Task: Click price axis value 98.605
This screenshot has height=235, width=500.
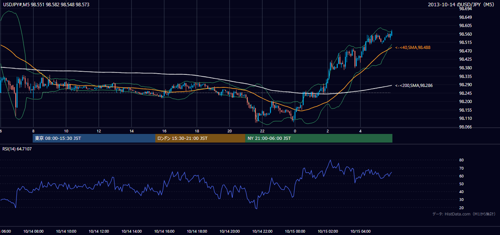Action: click(465, 25)
